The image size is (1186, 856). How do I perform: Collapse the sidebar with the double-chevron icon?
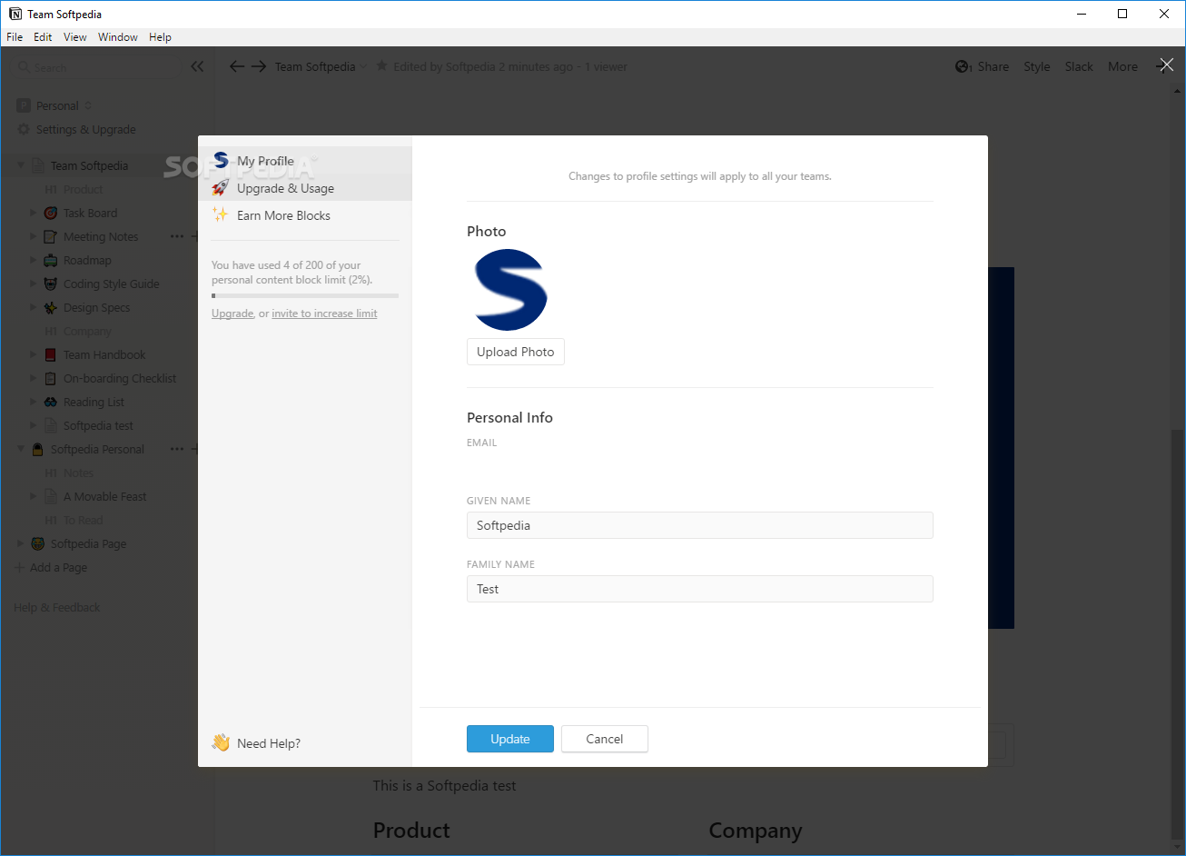[197, 66]
